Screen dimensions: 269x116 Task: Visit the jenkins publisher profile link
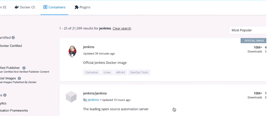point(93,100)
